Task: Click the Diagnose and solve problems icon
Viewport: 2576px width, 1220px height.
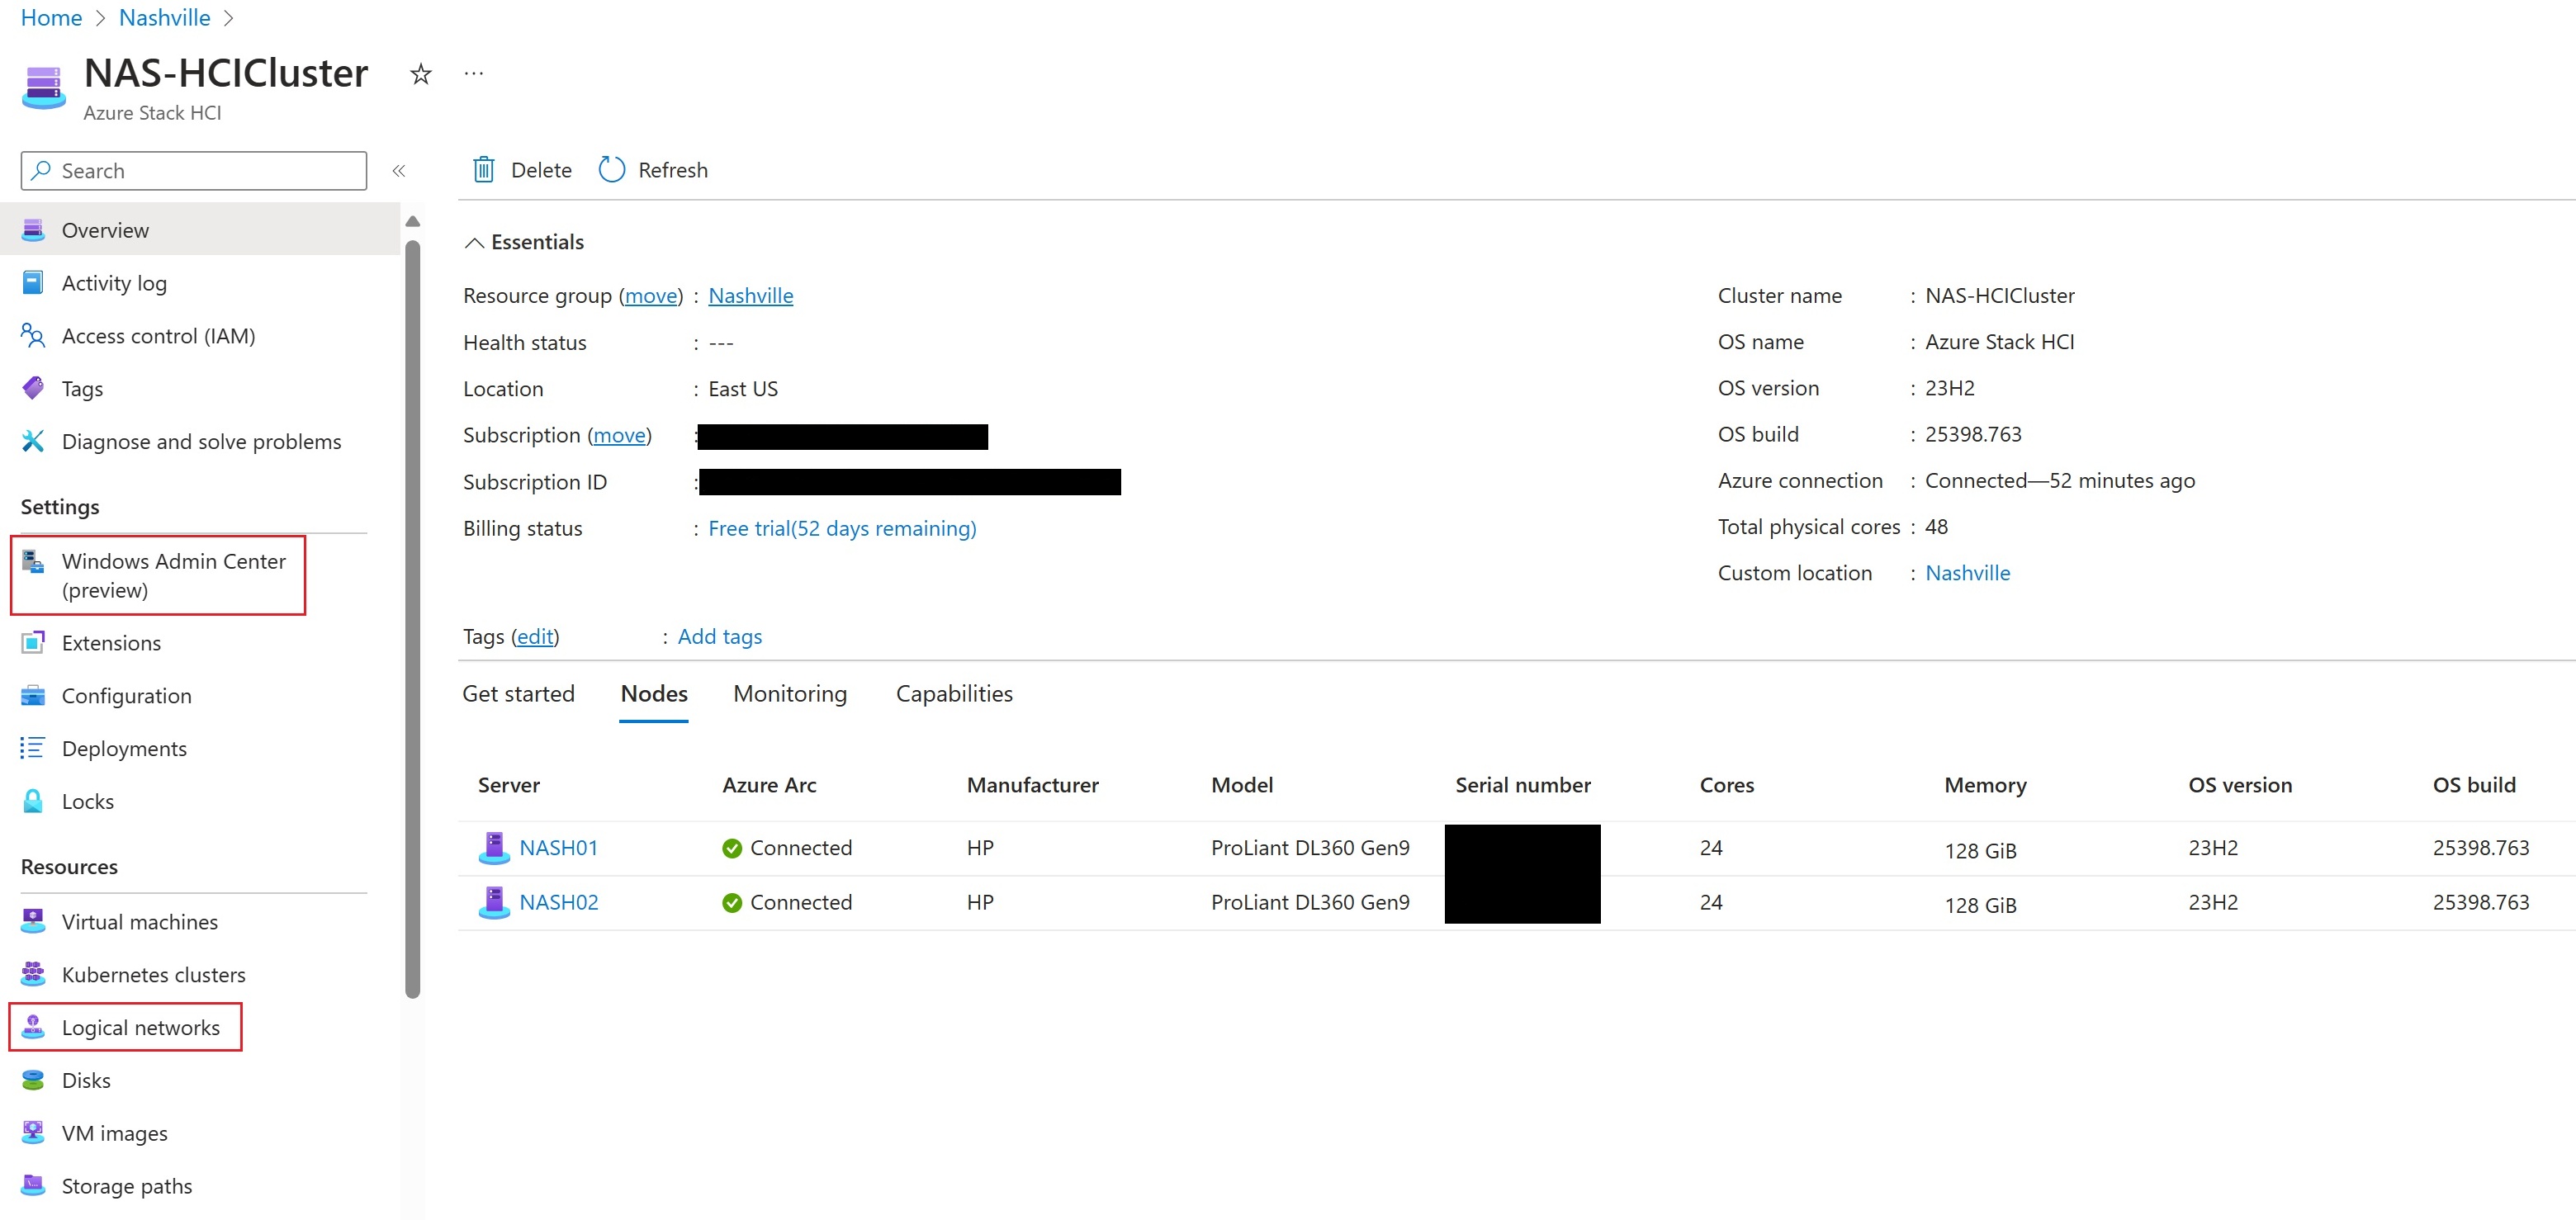Action: (x=33, y=441)
